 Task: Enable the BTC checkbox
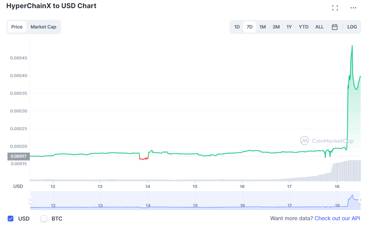click(44, 218)
